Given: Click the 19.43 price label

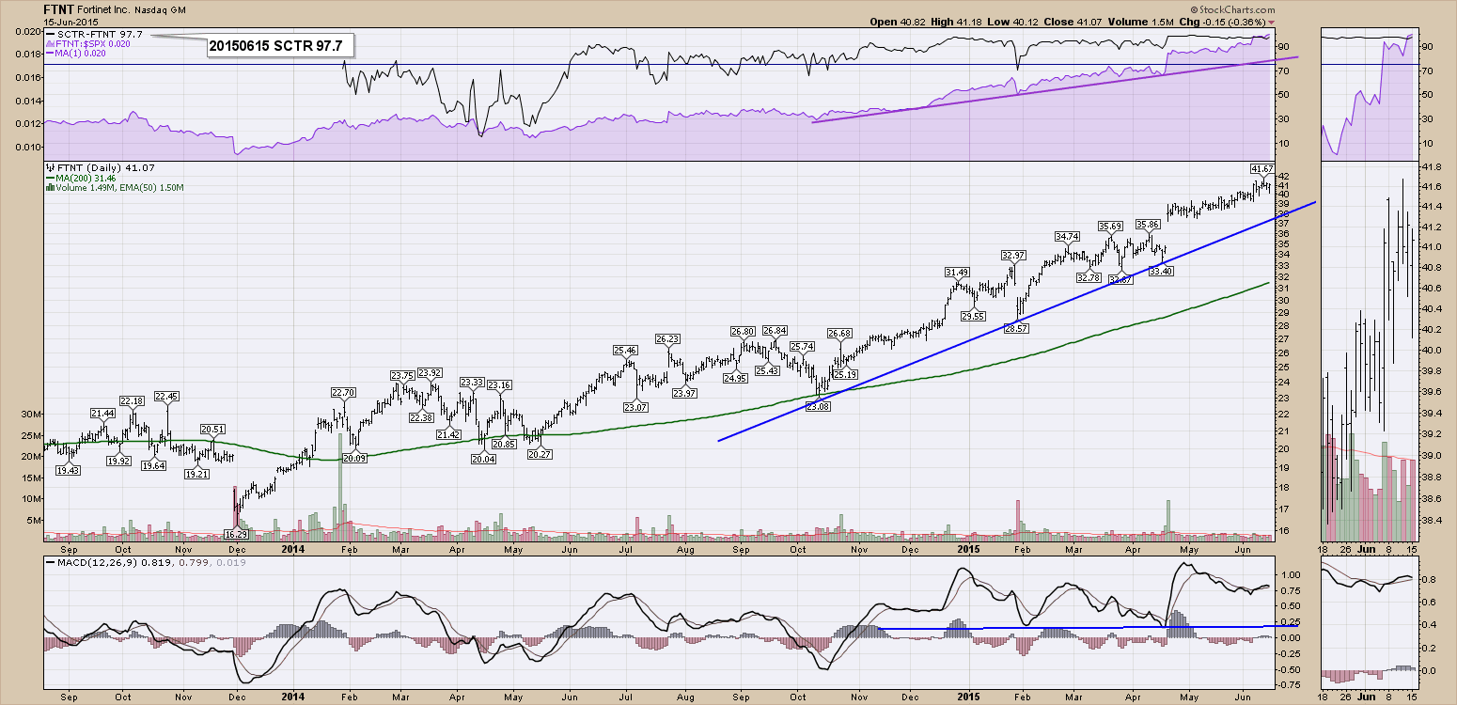Looking at the screenshot, I should (x=68, y=470).
